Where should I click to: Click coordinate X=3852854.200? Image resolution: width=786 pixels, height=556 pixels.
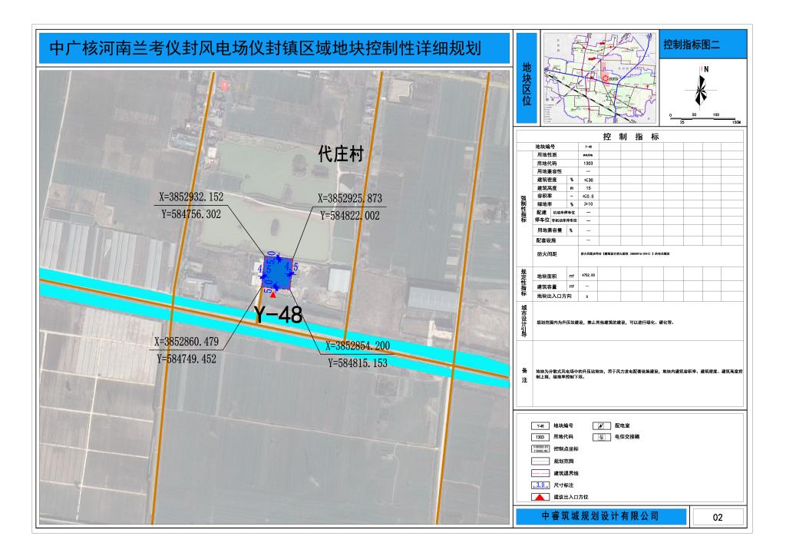[x=358, y=346]
